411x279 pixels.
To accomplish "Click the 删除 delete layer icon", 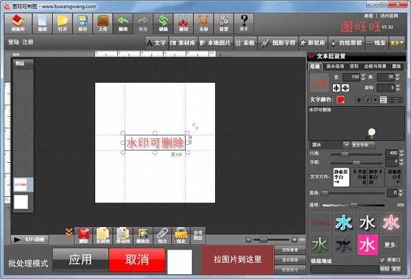I will coord(84,235).
